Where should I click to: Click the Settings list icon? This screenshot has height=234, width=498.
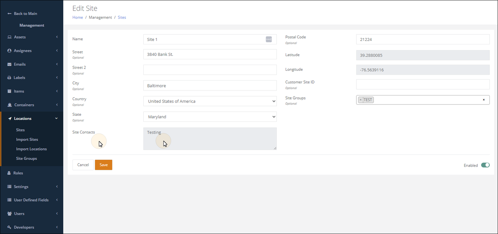[10, 186]
